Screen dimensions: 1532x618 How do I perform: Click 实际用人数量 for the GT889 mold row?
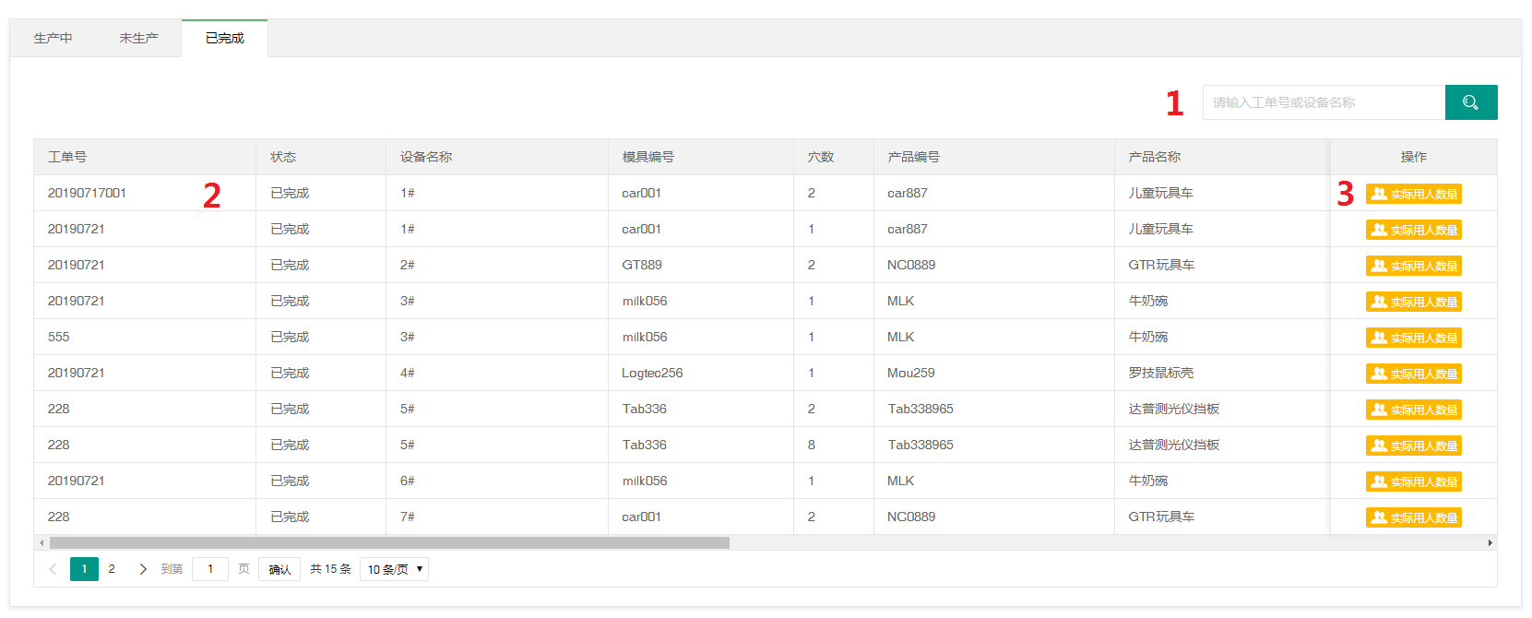coord(1413,266)
